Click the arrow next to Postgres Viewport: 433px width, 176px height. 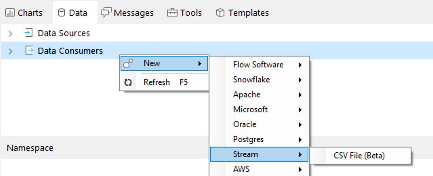click(x=300, y=140)
